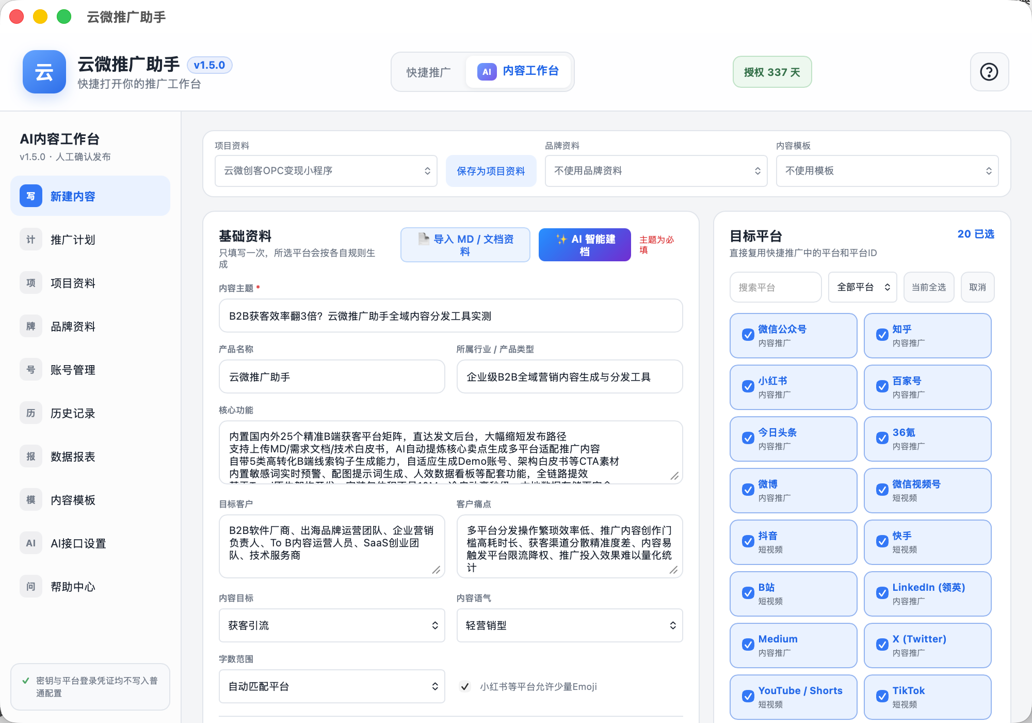Uncheck B站 platform

(x=748, y=593)
